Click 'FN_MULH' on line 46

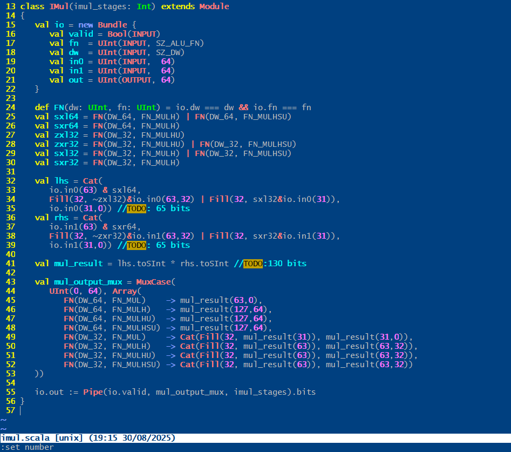pos(130,309)
